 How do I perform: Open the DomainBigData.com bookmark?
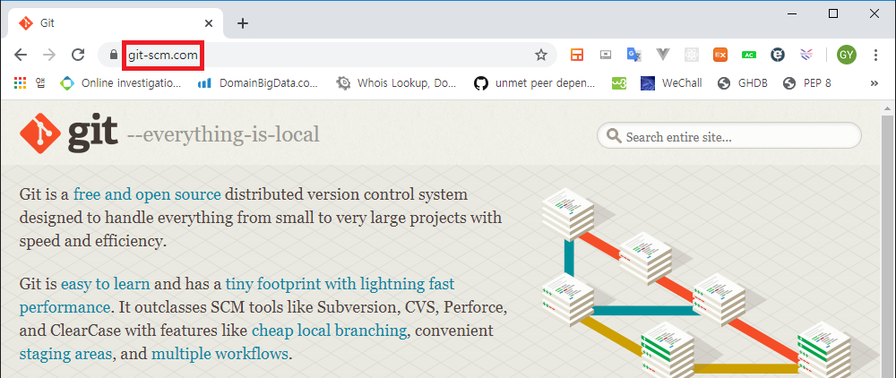pos(258,83)
